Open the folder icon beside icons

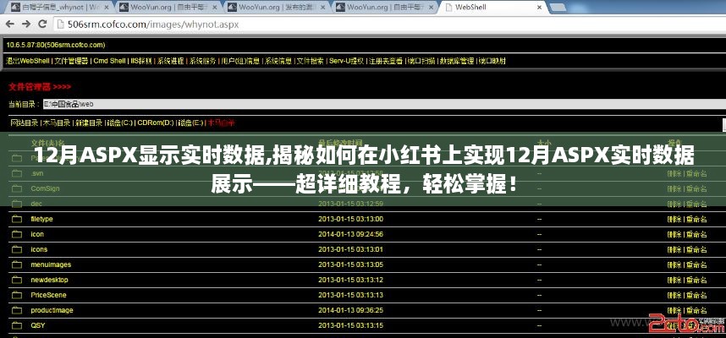pos(17,249)
